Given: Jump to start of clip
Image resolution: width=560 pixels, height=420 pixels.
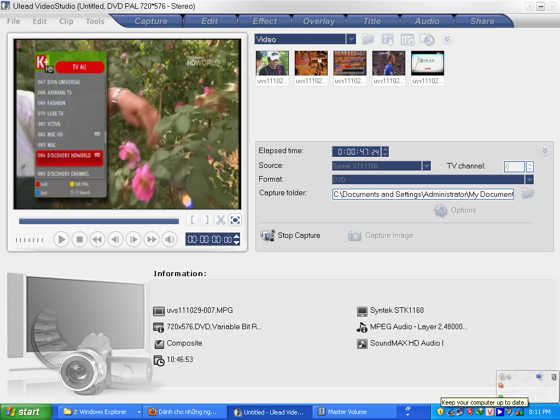Looking at the screenshot, I should [x=97, y=240].
